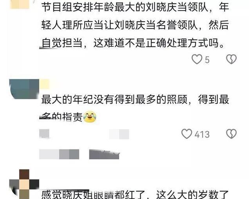Image resolution: width=249 pixels, height=199 pixels.
Task: Select the 5 like count number
Action: pyautogui.click(x=207, y=60)
